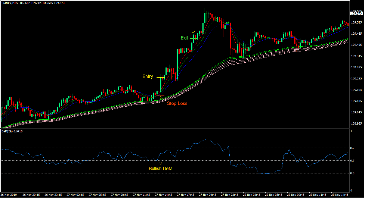Click the 109.405 price axis label
365x198 pixels.
(357, 45)
